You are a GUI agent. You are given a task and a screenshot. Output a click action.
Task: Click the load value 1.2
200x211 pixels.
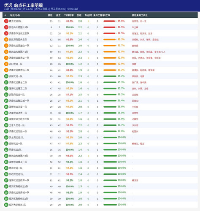coord(80,64)
